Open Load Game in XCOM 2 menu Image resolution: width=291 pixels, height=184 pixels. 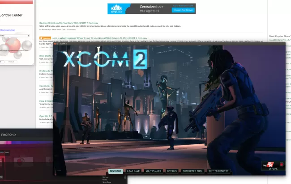(x=133, y=171)
